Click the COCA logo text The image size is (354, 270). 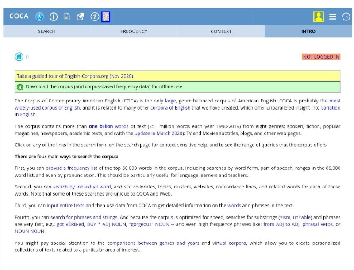click(19, 16)
